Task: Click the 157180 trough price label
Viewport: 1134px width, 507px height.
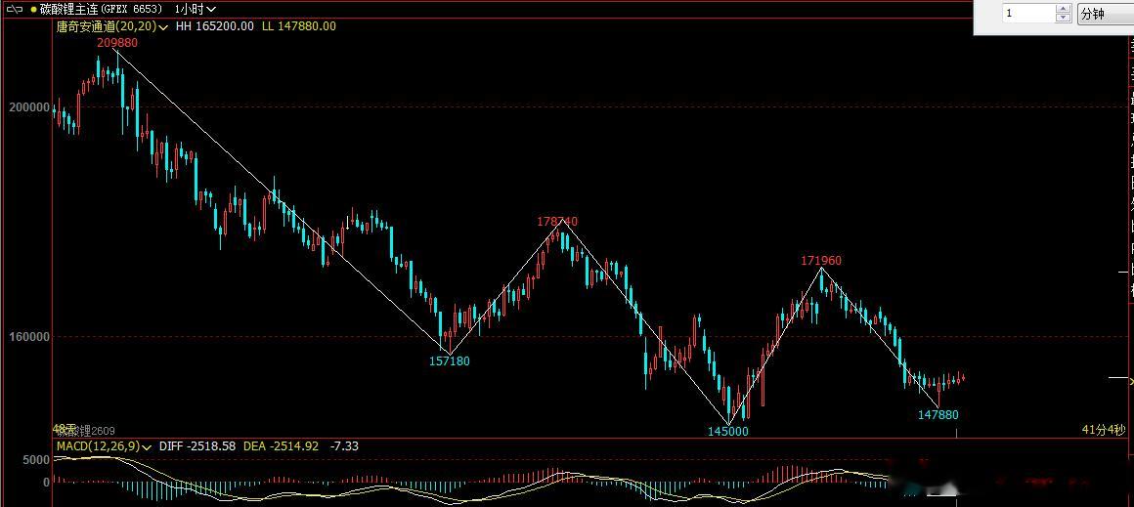Action: tap(449, 361)
